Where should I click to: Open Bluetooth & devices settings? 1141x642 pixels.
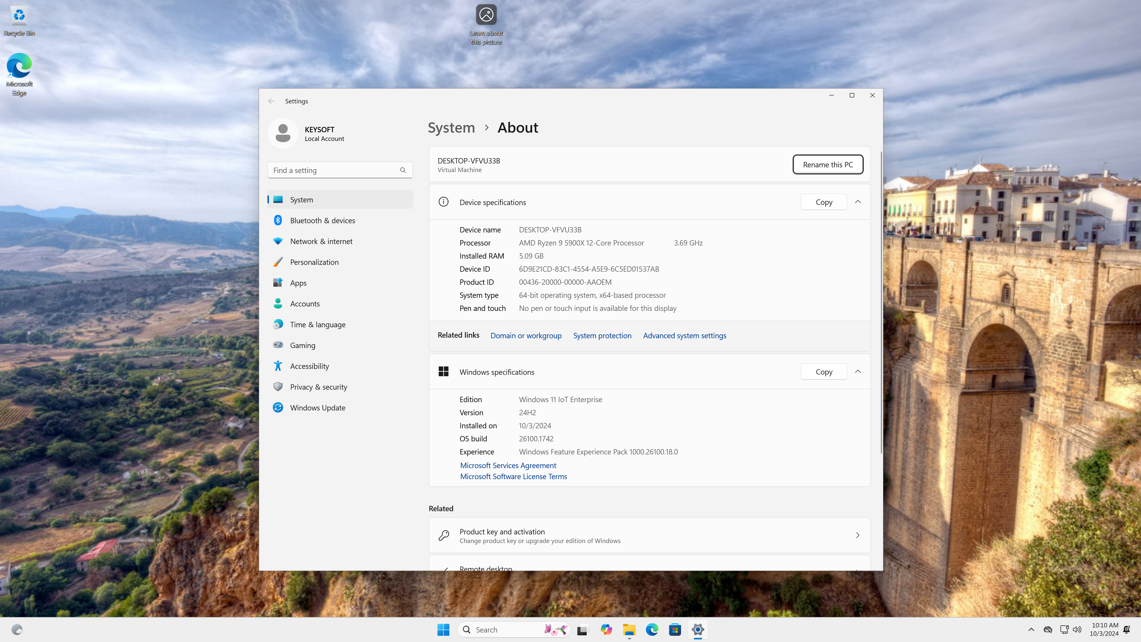340,220
